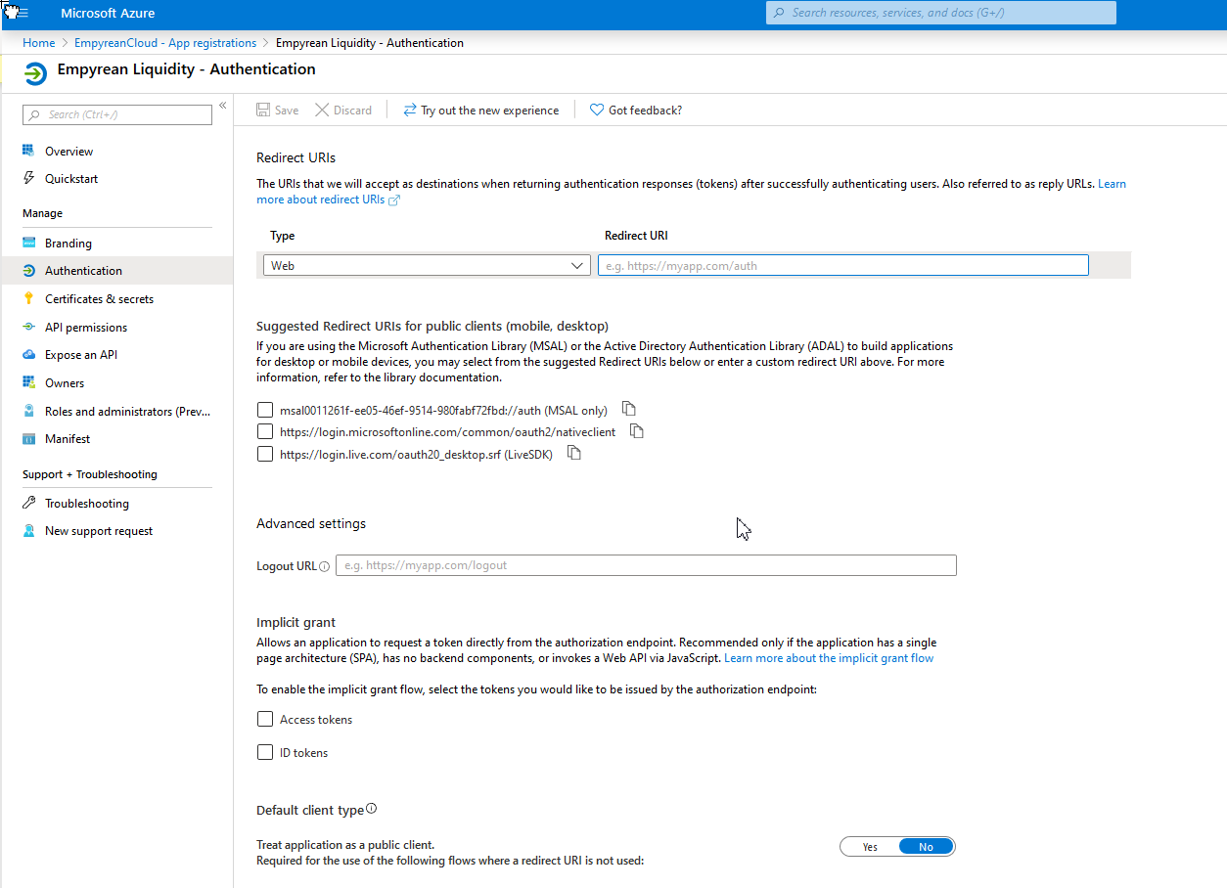Click the Logout URL info icon
This screenshot has width=1227, height=888.
[324, 566]
